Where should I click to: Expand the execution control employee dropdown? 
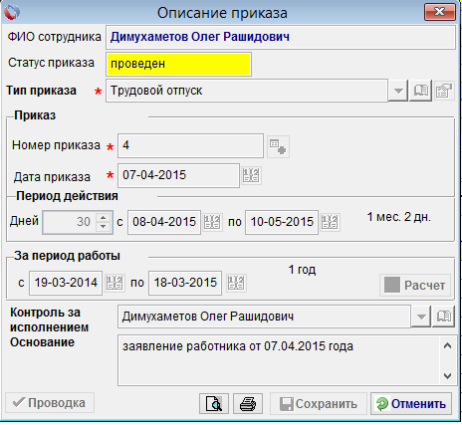421,317
